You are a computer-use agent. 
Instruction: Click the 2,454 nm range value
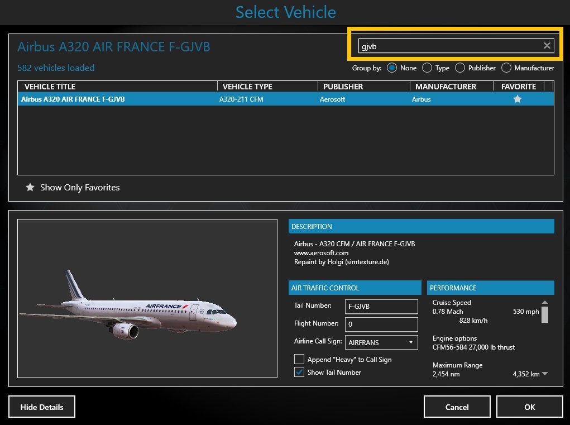(x=446, y=374)
